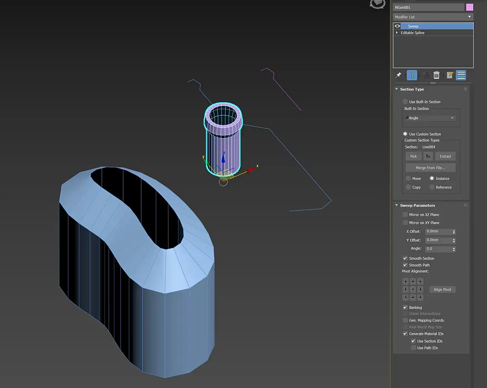This screenshot has height=388, width=487.
Task: Open the Built-In Section Angle dropdown
Action: [430, 118]
